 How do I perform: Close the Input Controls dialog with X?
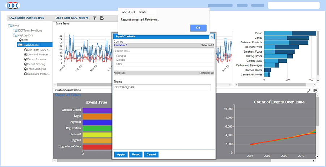click(x=211, y=37)
